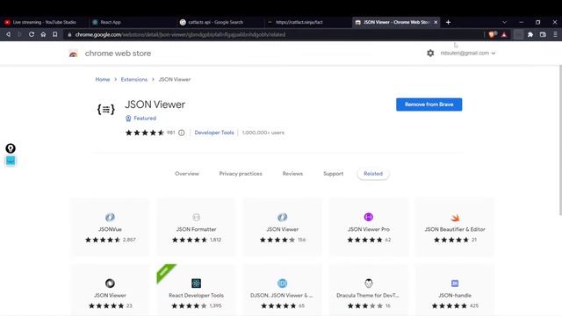The height and width of the screenshot is (316, 562).
Task: Open Chrome Web Store settings gear
Action: (x=430, y=53)
